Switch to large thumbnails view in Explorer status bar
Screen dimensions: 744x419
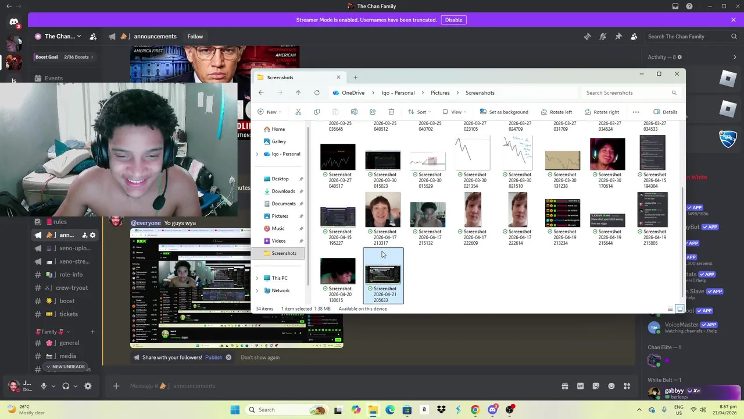click(x=679, y=309)
